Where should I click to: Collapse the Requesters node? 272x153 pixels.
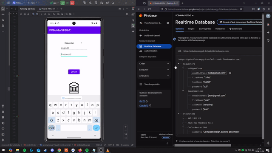[178, 64]
